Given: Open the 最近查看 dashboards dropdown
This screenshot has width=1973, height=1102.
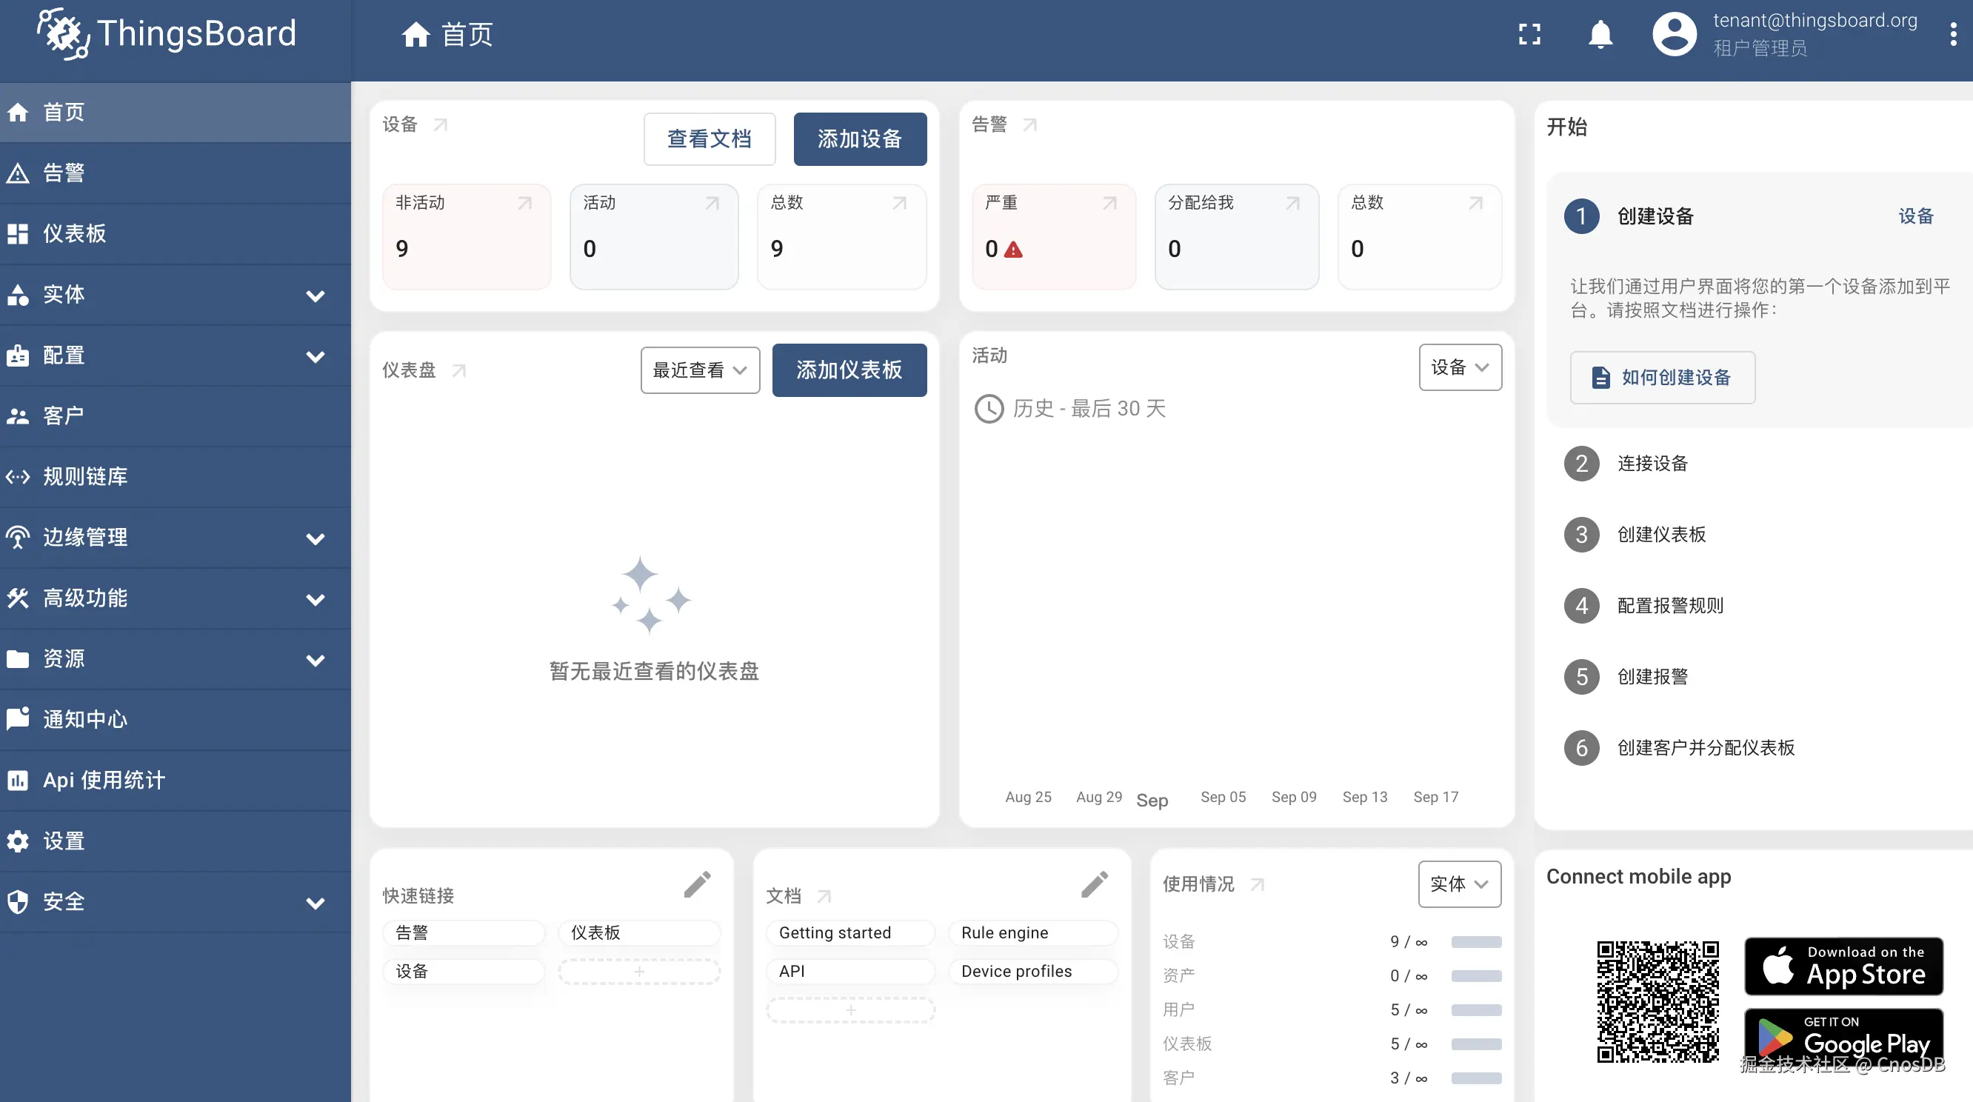Looking at the screenshot, I should (x=698, y=370).
